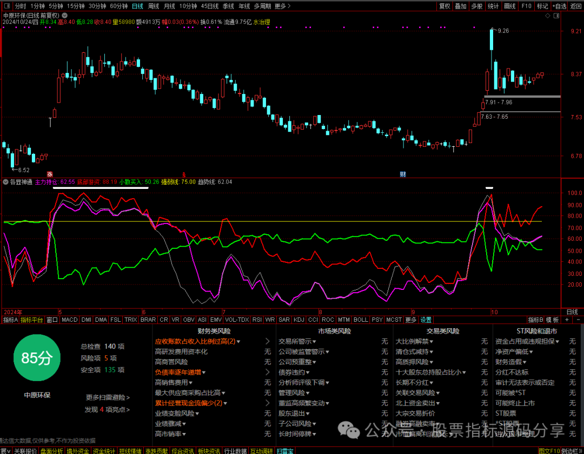This screenshot has width=584, height=454.
Task: Click the plus zoom button beside 模板
Action: [x=567, y=320]
